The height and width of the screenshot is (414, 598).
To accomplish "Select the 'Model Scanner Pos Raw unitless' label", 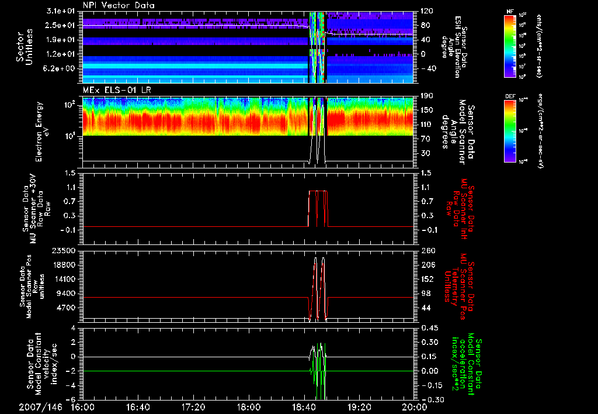I will pos(32,287).
